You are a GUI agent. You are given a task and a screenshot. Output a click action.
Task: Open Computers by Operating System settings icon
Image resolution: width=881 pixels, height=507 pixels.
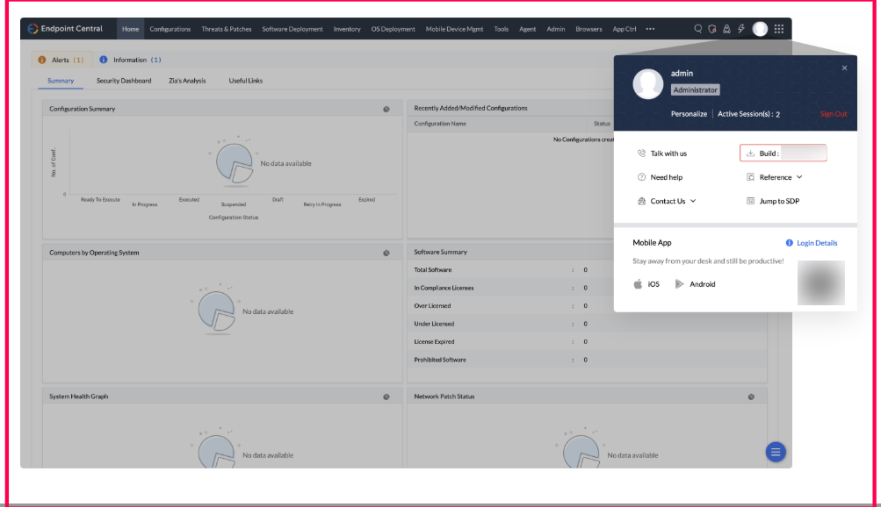click(x=386, y=253)
